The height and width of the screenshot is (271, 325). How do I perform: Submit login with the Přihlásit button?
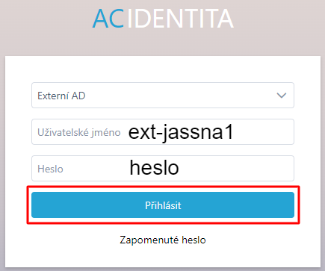click(163, 205)
